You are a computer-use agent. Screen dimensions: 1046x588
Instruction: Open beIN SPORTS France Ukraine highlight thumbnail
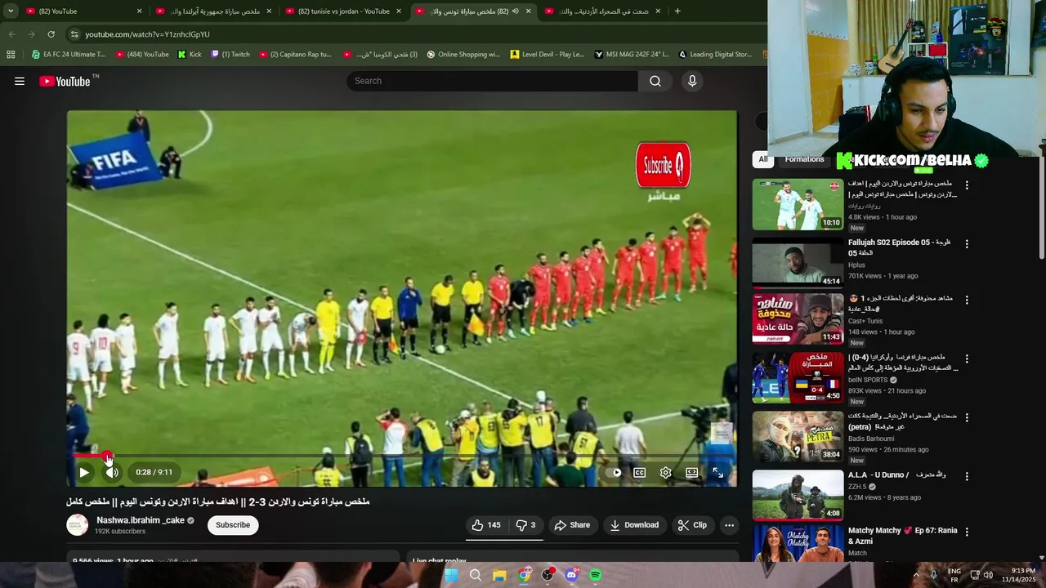798,377
